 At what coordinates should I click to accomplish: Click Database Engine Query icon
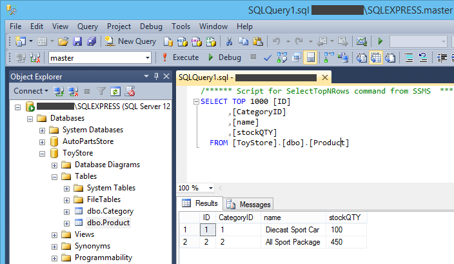pos(168,41)
